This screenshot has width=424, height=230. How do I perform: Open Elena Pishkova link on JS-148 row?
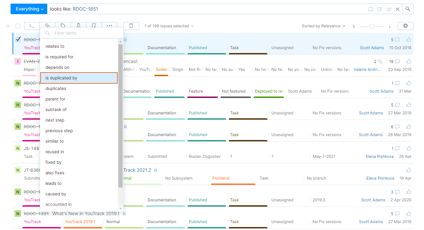[379, 157]
